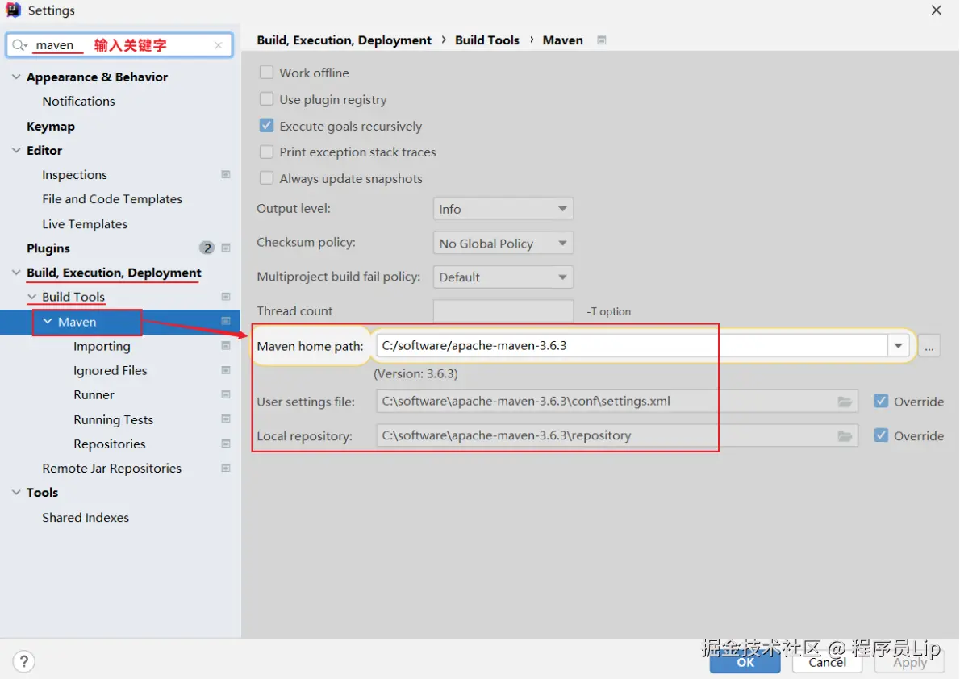
Task: Click project-level icon next to Plugins
Action: [x=225, y=248]
